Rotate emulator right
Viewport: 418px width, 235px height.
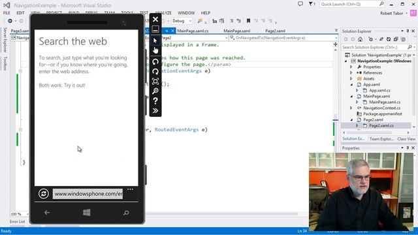(x=155, y=71)
